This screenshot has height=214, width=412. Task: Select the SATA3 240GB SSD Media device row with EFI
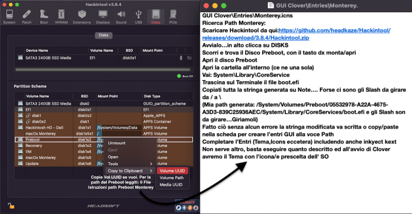[104, 58]
